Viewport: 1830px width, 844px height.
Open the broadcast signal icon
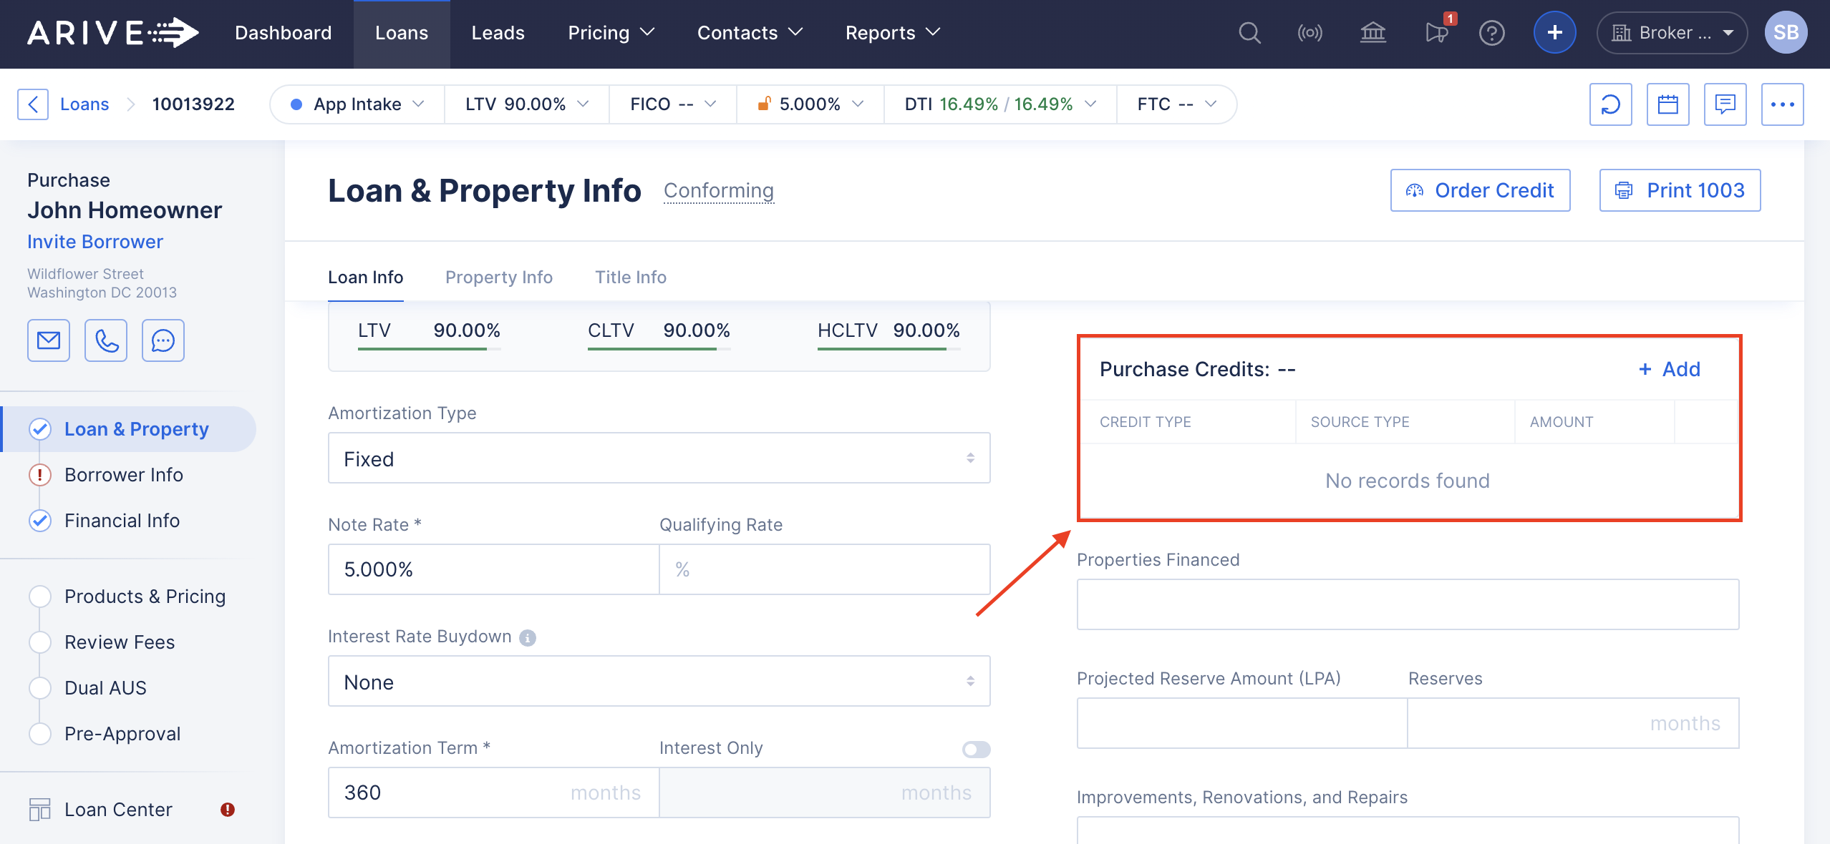tap(1309, 33)
